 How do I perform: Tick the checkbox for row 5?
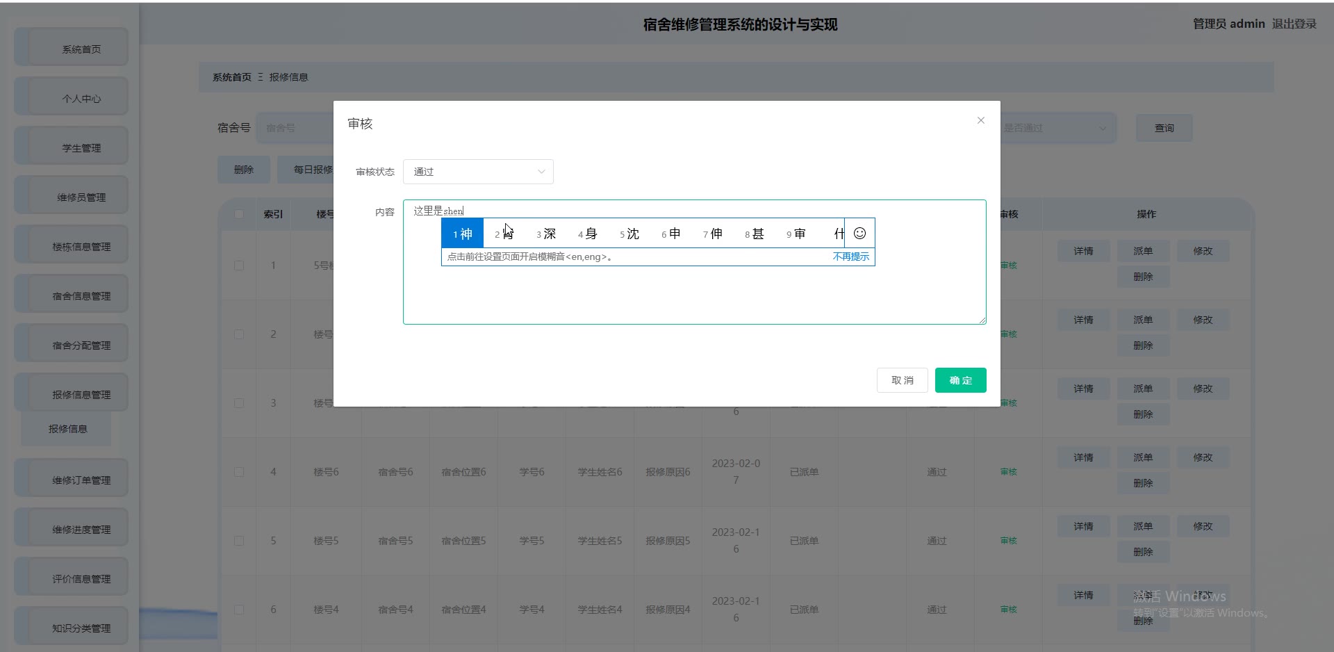click(x=239, y=541)
